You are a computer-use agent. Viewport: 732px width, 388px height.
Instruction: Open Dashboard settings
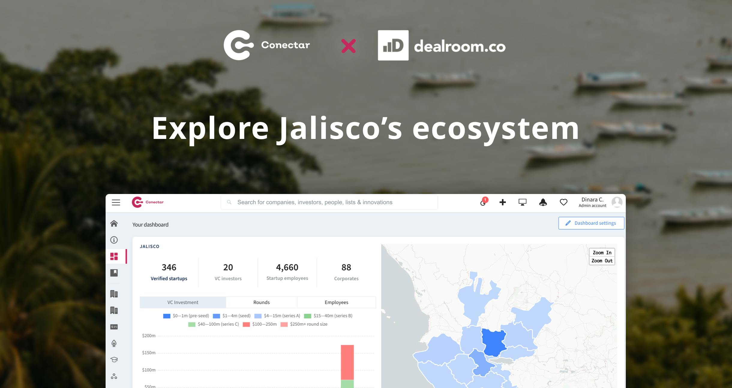591,223
